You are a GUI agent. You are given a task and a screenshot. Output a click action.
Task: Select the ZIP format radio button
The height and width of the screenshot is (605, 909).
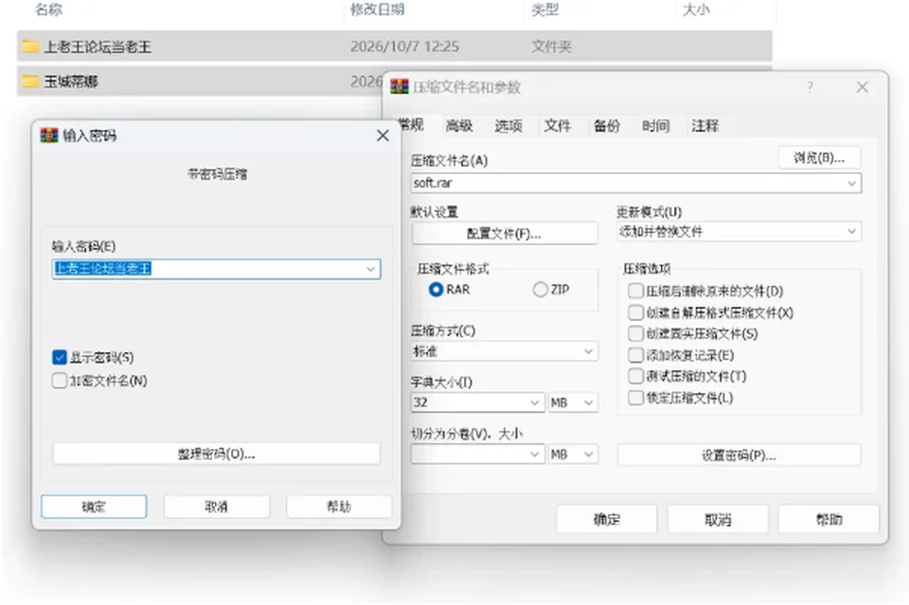541,289
